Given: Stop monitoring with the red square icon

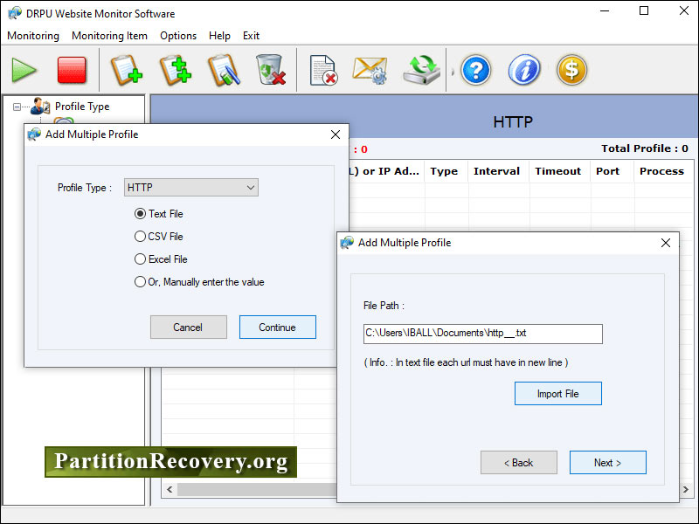Looking at the screenshot, I should coord(72,70).
